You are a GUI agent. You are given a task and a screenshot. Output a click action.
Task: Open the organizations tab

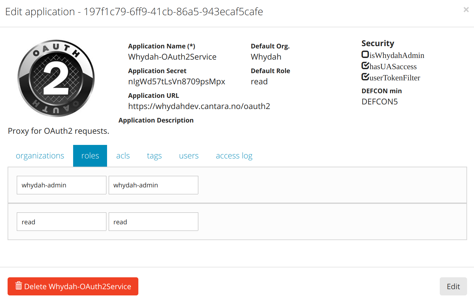point(40,156)
